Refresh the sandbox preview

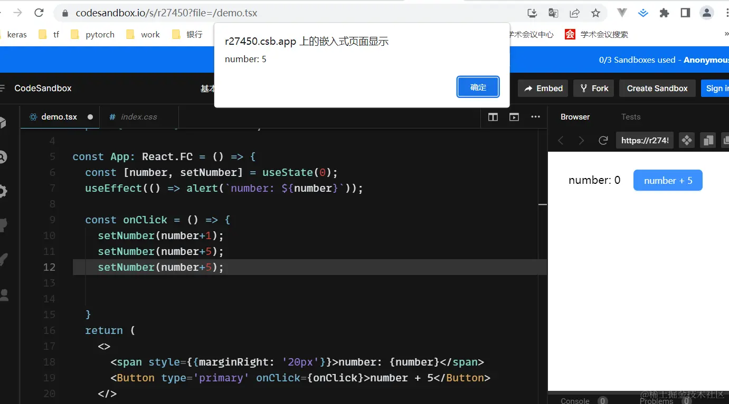pyautogui.click(x=603, y=140)
